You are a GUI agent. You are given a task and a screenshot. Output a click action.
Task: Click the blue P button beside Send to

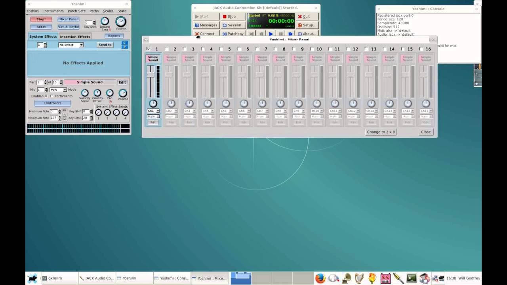pyautogui.click(x=124, y=47)
